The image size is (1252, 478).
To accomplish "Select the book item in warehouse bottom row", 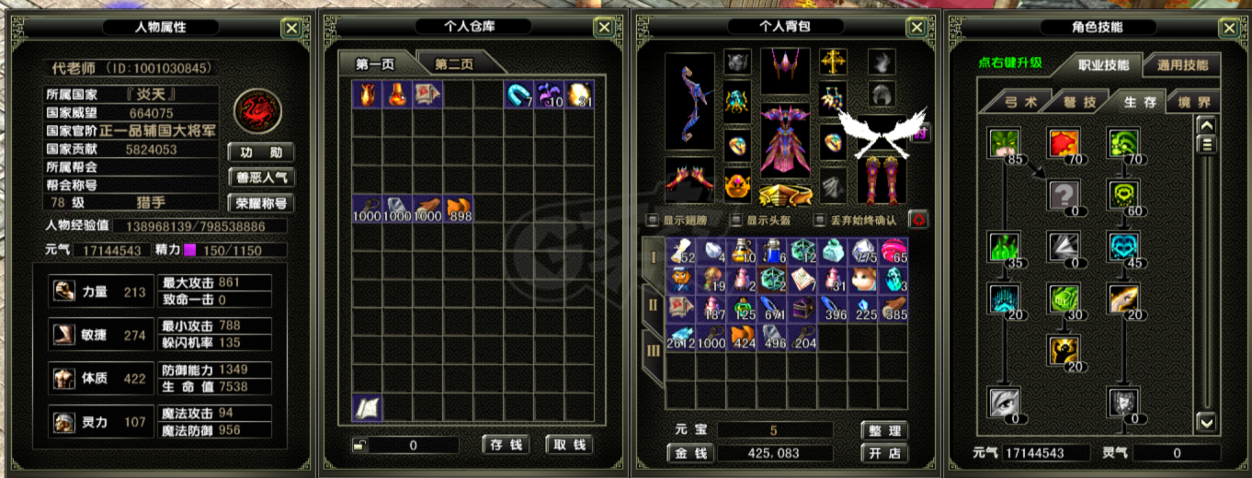I will 368,408.
